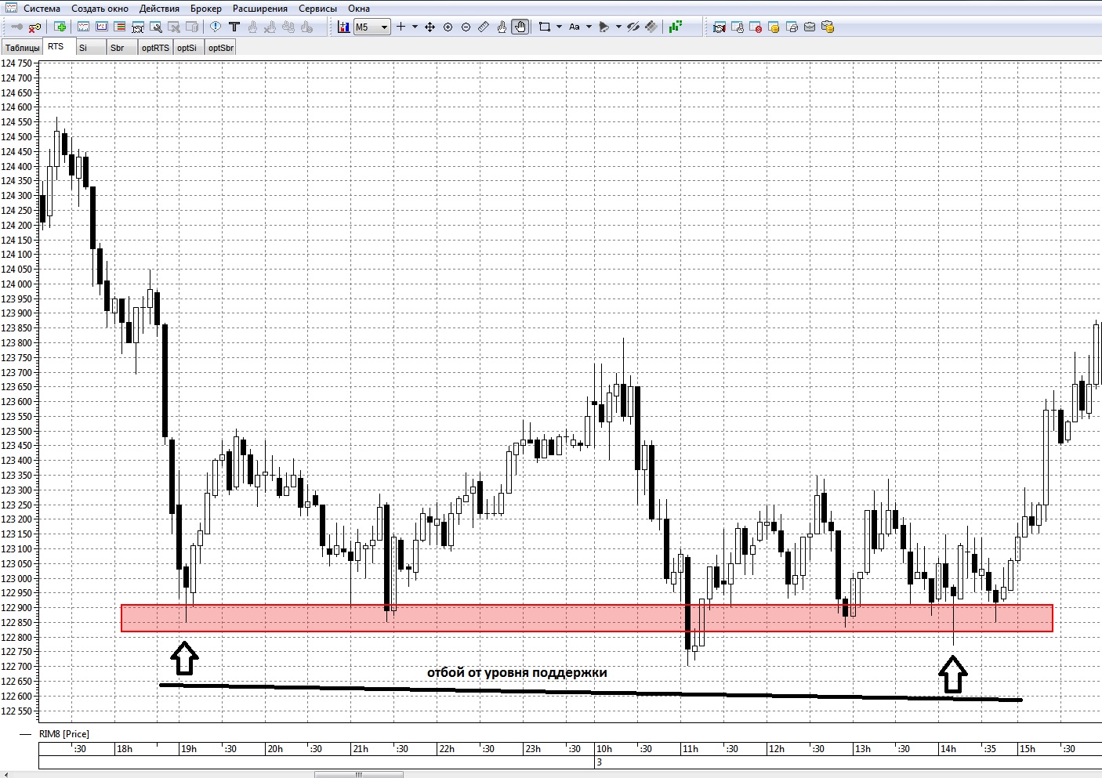Click the zoom out magnifier icon

click(x=466, y=27)
